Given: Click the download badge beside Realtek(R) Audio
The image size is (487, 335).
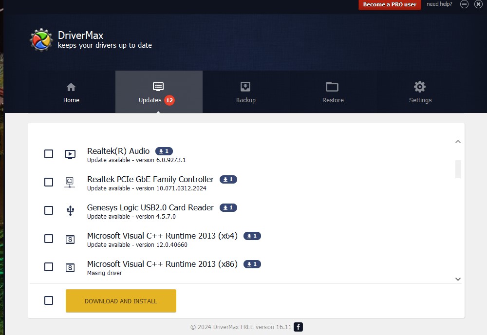Looking at the screenshot, I should click(164, 151).
